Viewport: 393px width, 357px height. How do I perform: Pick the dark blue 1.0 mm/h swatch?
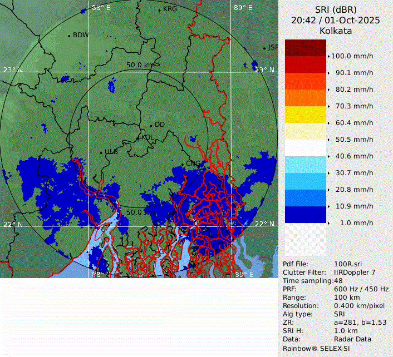coord(305,215)
